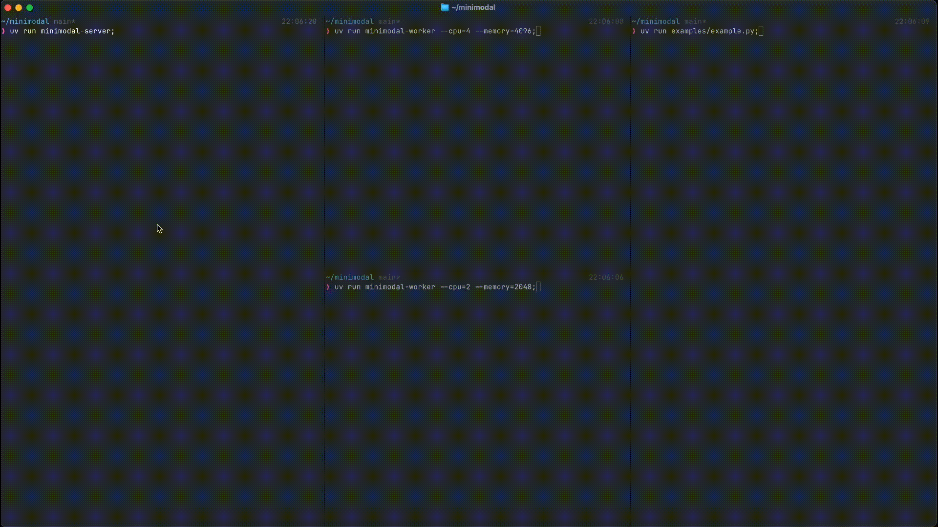Select the main* branch label in the left pane
938x527 pixels.
click(x=64, y=21)
